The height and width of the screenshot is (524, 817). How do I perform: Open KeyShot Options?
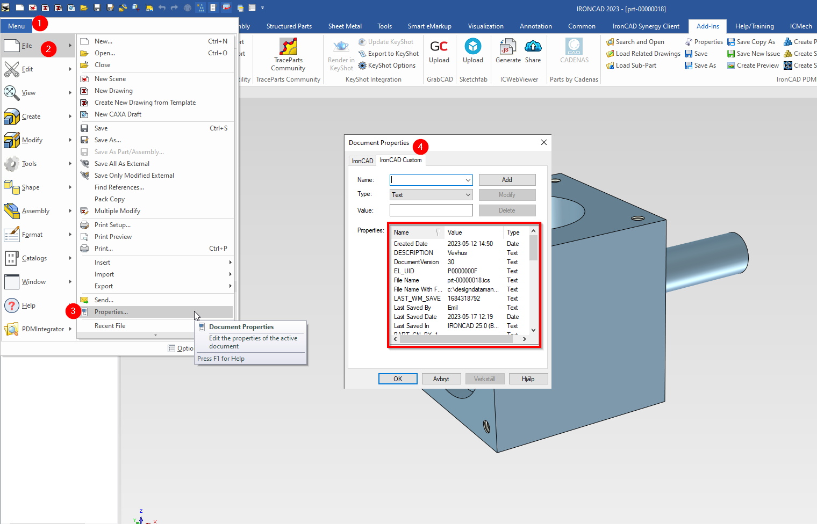[x=387, y=65]
